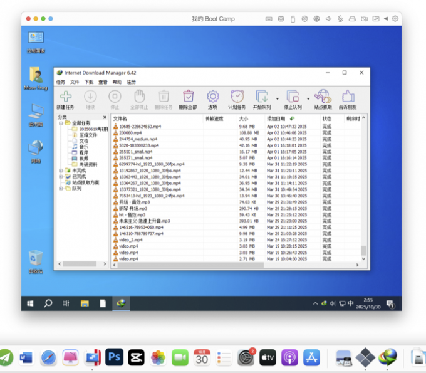The image size is (426, 373).
Task: Sort list by the 大小 column header
Action: pyautogui.click(x=243, y=118)
